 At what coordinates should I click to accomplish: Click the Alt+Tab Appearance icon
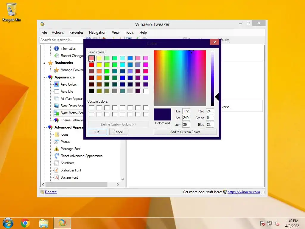coord(57,99)
